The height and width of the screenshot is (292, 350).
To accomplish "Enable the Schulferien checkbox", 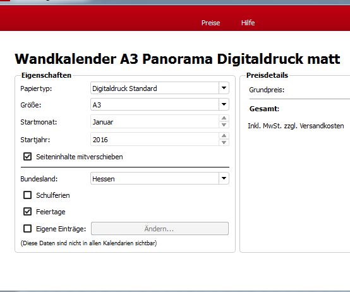I will [27, 195].
